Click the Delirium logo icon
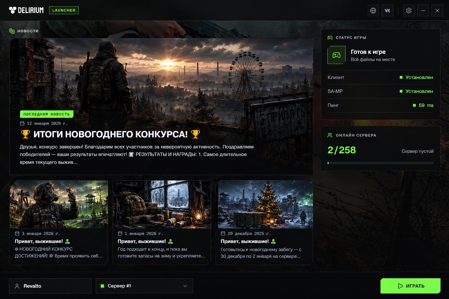 (13, 10)
